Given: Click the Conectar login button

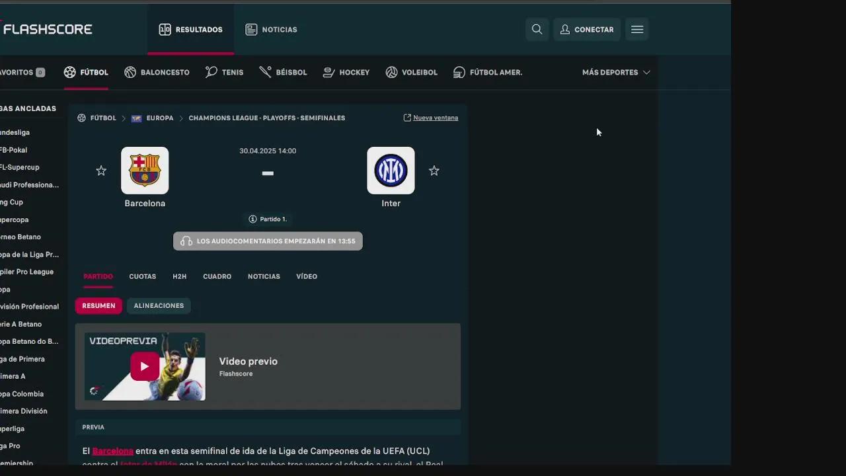Looking at the screenshot, I should tap(587, 29).
